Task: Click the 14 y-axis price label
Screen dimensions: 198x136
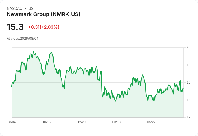Action: (189, 100)
